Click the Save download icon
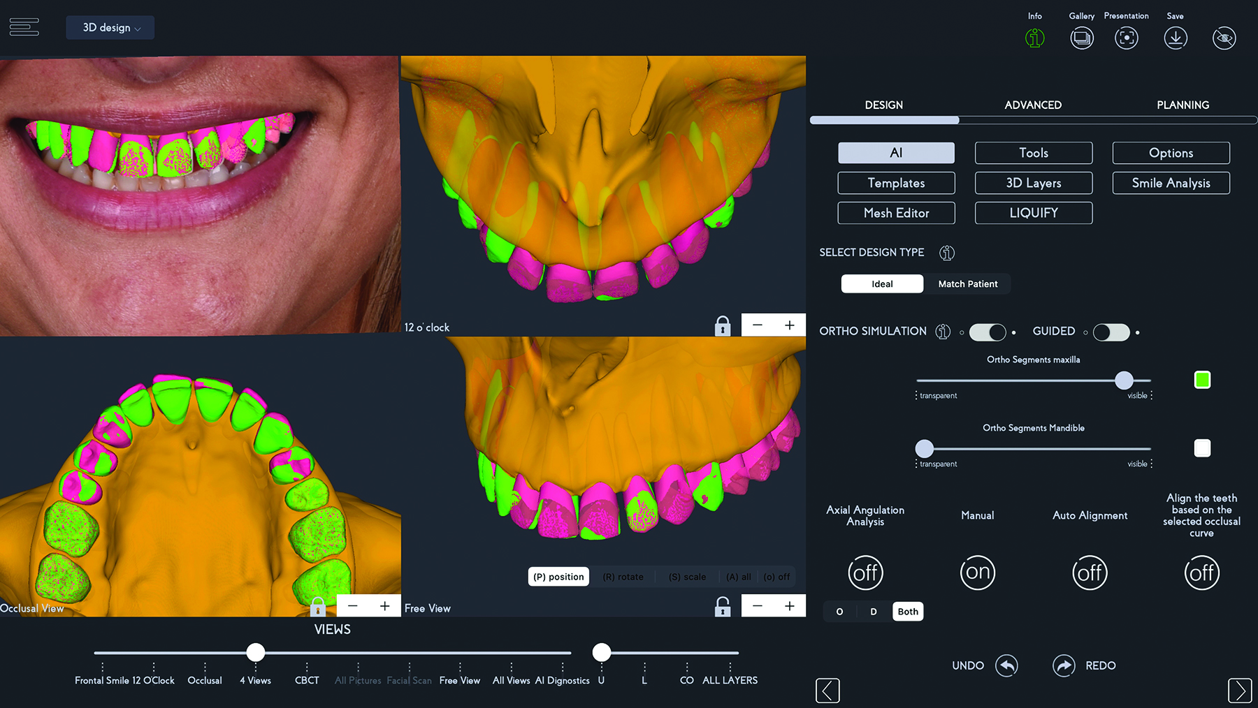Screen dimensions: 1258x708 click(x=1175, y=38)
